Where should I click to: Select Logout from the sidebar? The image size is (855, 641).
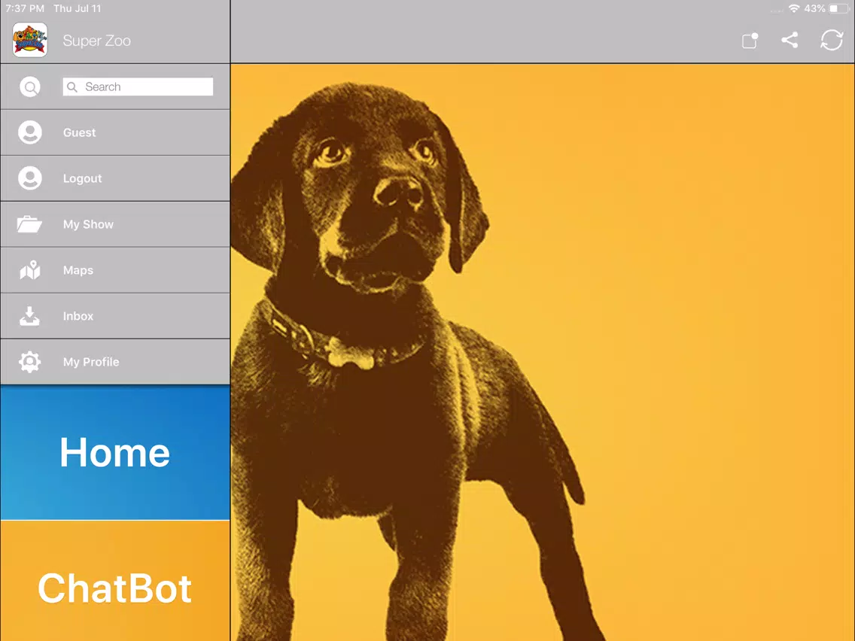115,178
